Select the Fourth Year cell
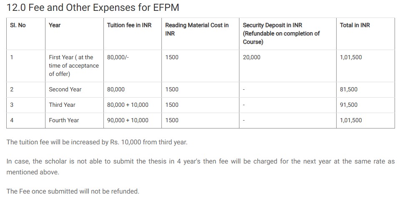The image size is (400, 199). coord(64,121)
